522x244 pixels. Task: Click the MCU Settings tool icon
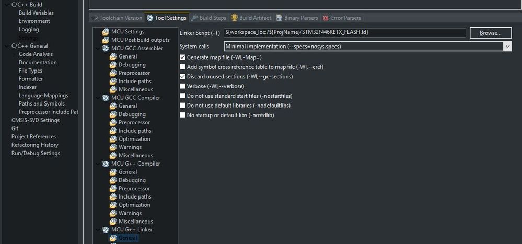click(106, 32)
